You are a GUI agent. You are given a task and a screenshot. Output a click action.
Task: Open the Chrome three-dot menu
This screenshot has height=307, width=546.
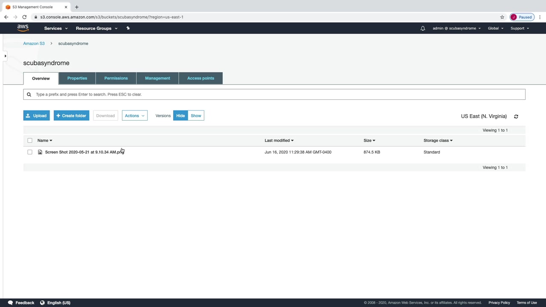pos(540,17)
